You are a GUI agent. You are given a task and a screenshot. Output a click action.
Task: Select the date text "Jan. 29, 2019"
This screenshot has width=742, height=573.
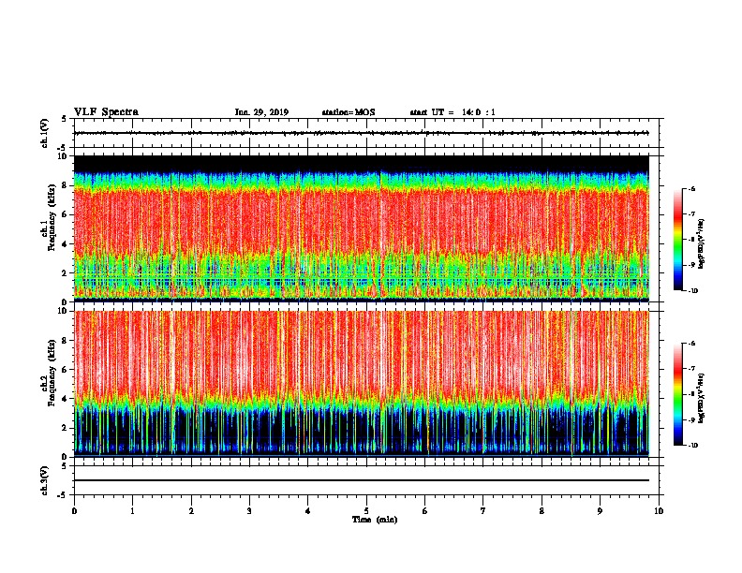point(261,112)
